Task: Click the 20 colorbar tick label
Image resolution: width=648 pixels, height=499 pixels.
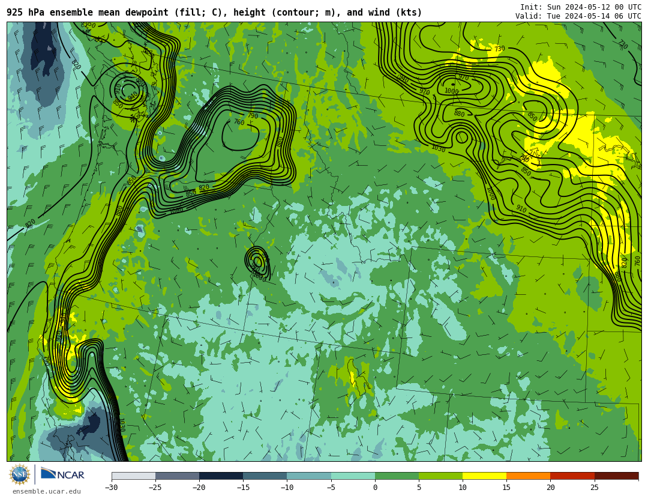Action: (x=550, y=488)
